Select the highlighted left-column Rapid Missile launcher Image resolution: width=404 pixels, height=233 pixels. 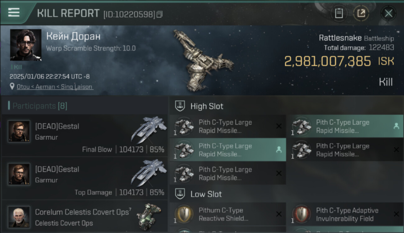pos(227,150)
